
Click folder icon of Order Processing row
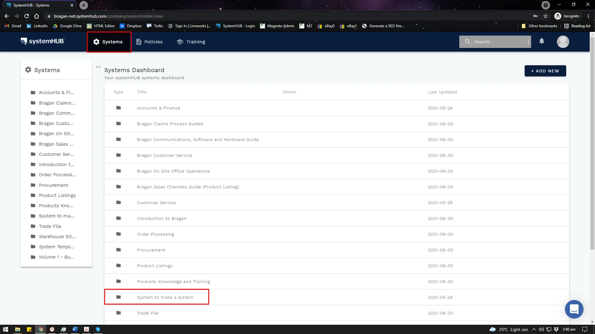[x=119, y=234]
